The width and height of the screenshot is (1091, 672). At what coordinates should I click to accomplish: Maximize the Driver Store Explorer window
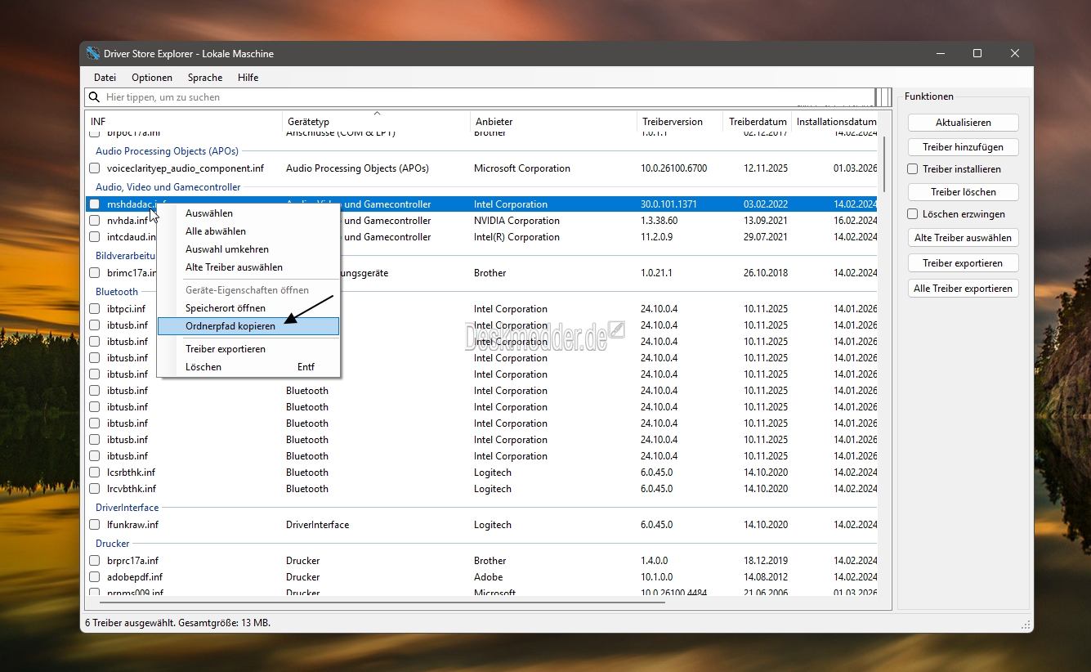click(977, 54)
